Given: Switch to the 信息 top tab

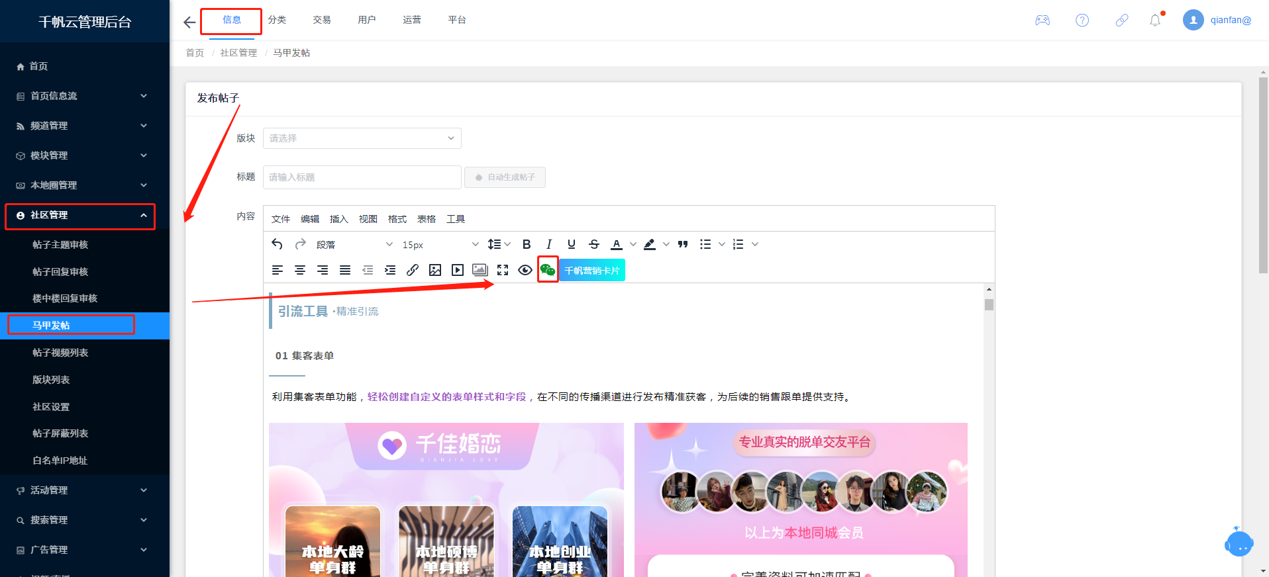Looking at the screenshot, I should pyautogui.click(x=232, y=20).
